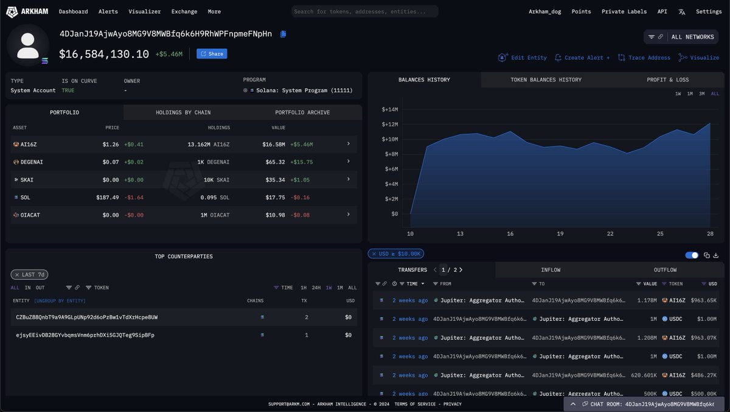Image resolution: width=730 pixels, height=412 pixels.
Task: Expand the DEGENAI portfolio row chevron
Action: pos(349,162)
